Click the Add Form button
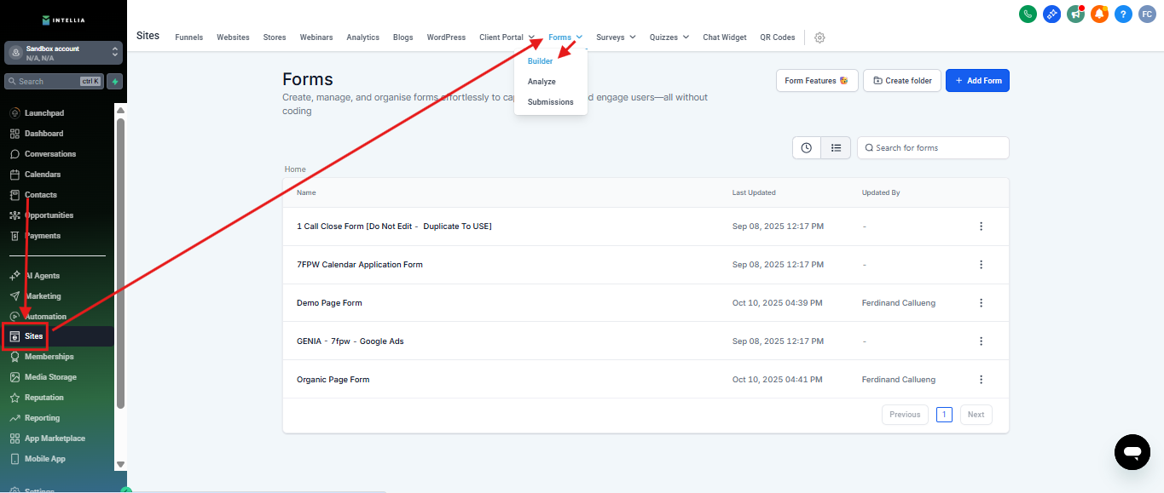1164x493 pixels. click(x=977, y=81)
